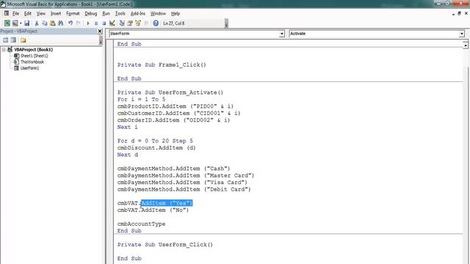Open the Run menu
The width and height of the screenshot is (470, 264).
point(106,13)
